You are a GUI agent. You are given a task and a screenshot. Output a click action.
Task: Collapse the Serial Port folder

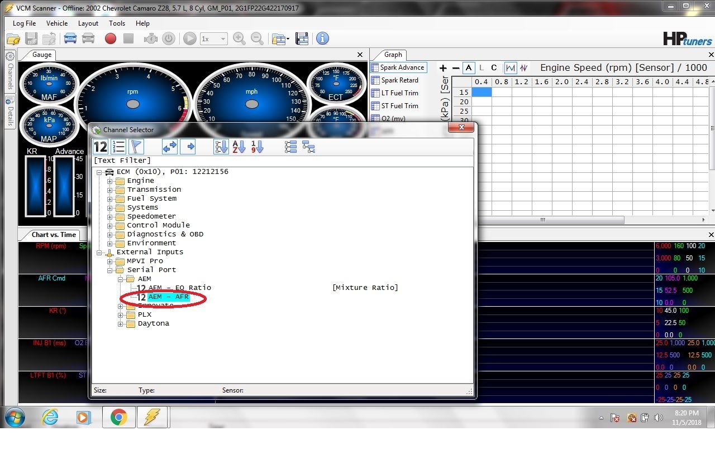click(x=110, y=270)
